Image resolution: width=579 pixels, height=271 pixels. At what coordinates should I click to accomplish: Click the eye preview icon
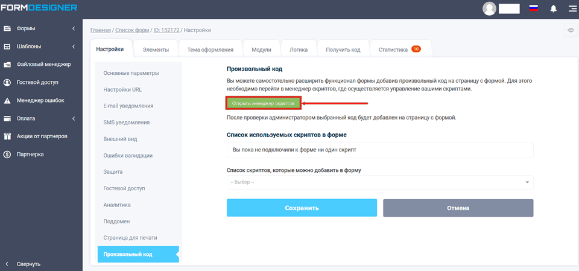pos(571,30)
